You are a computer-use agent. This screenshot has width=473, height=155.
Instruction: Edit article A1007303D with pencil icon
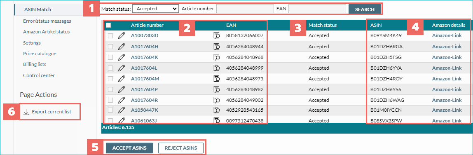(121, 36)
